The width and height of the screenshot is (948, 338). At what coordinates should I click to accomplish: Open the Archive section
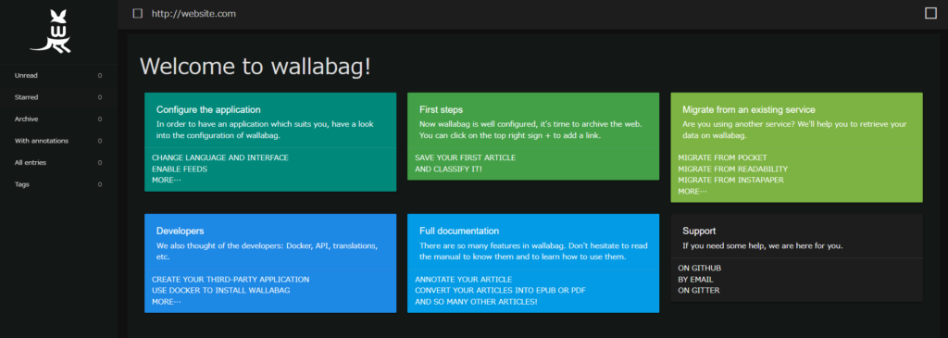pyautogui.click(x=58, y=119)
